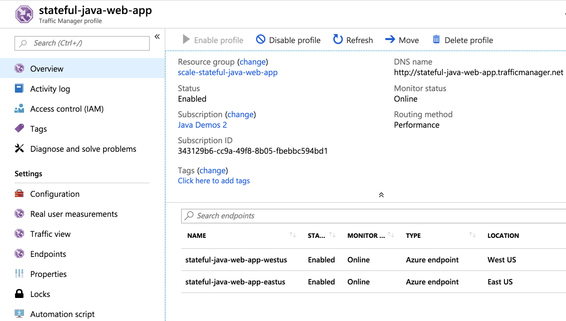Change the Resource group via change link

click(253, 62)
